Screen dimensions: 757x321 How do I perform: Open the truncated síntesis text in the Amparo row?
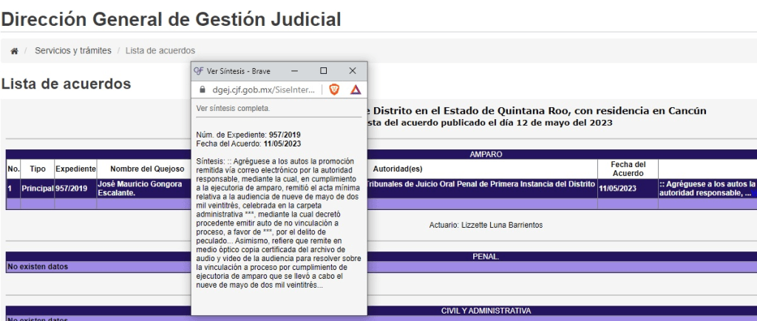click(x=707, y=189)
